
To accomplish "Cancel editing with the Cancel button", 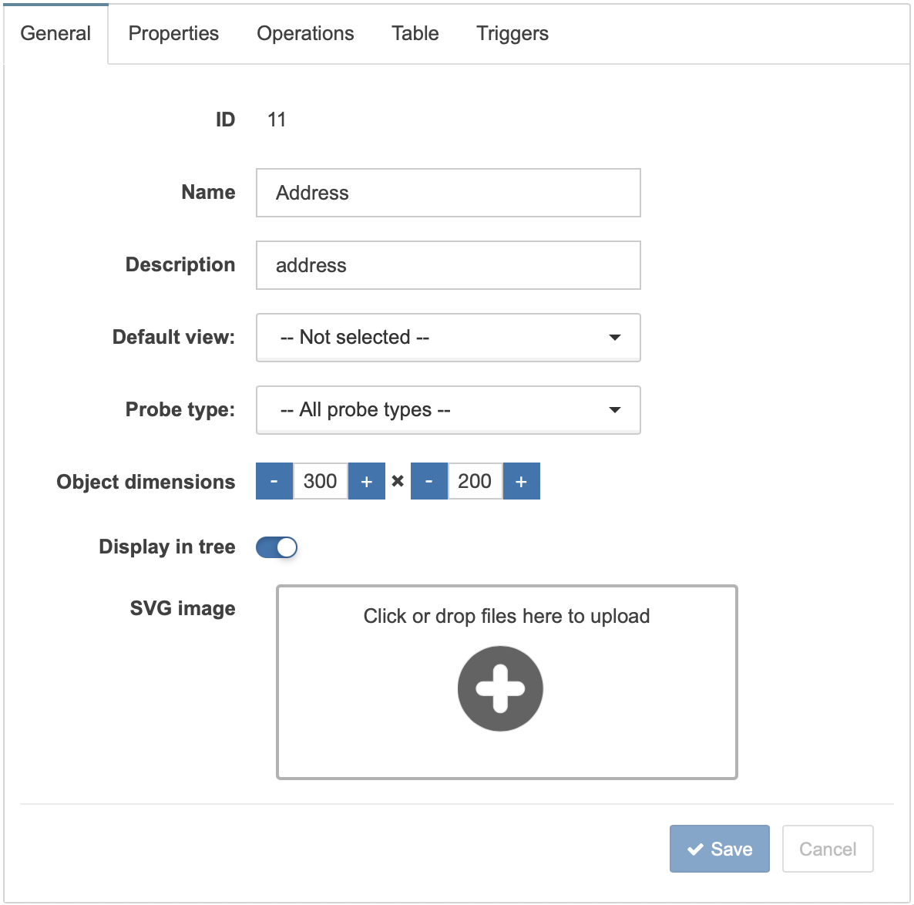I will coord(828,849).
